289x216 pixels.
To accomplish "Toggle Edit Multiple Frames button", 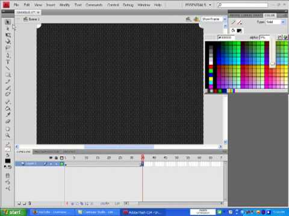I will coord(87,203).
